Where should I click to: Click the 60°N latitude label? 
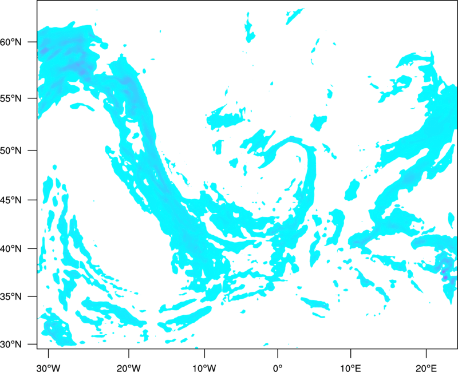11,42
